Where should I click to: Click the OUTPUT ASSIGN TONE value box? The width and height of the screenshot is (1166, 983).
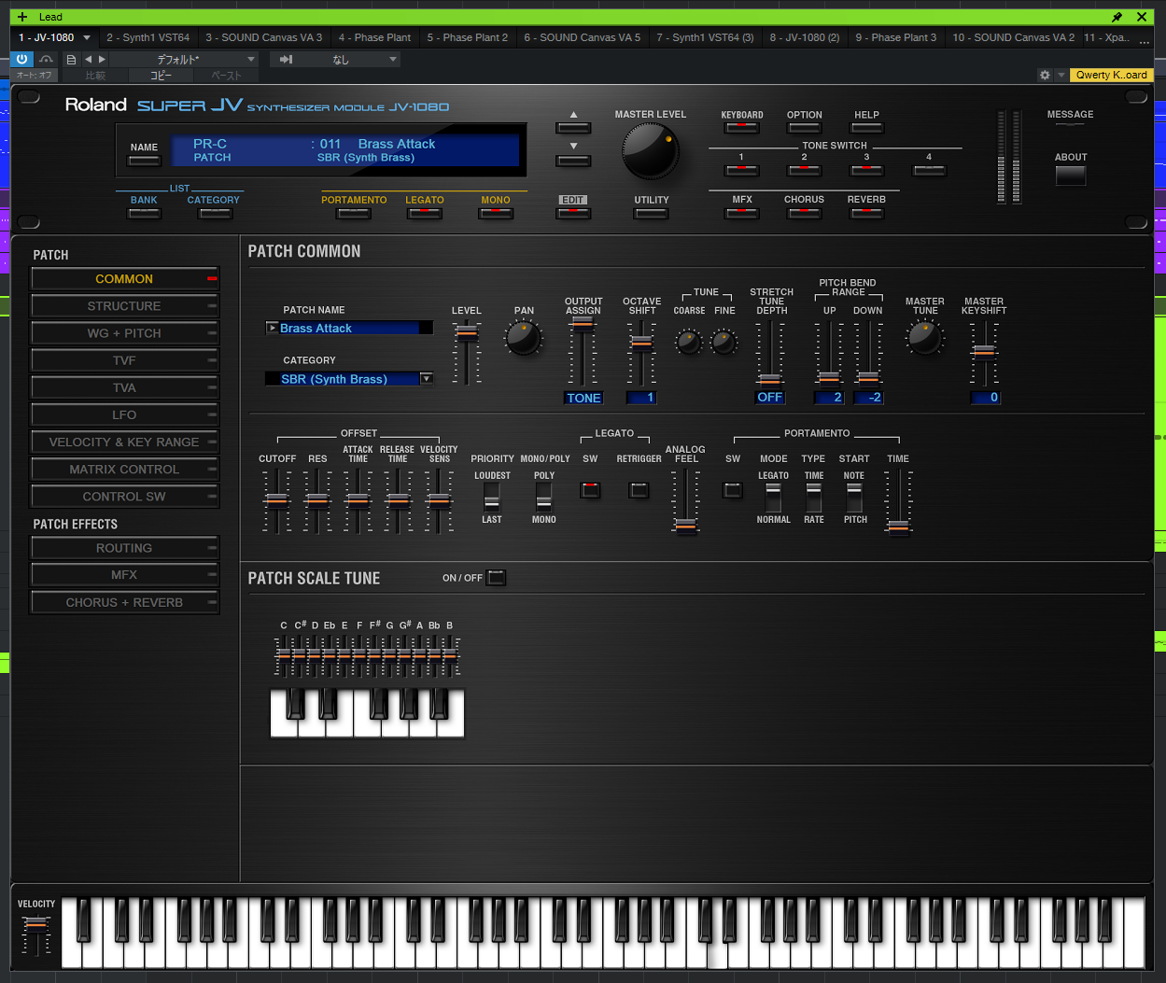click(583, 398)
